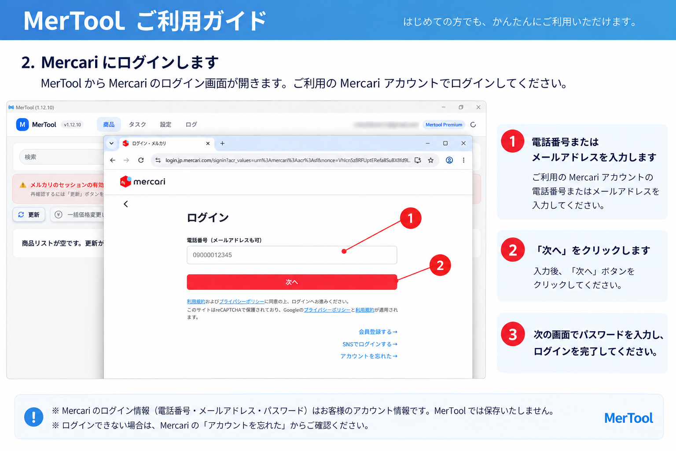Click the install app icon in address bar
Viewport: 676px width, 451px height.
(x=418, y=160)
